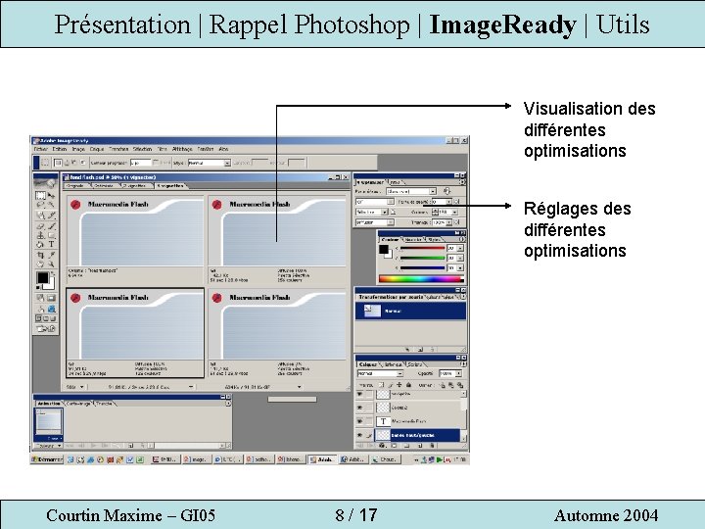Select the Type (T) tool
Viewport: 705px width, 529px height.
pyautogui.click(x=51, y=244)
